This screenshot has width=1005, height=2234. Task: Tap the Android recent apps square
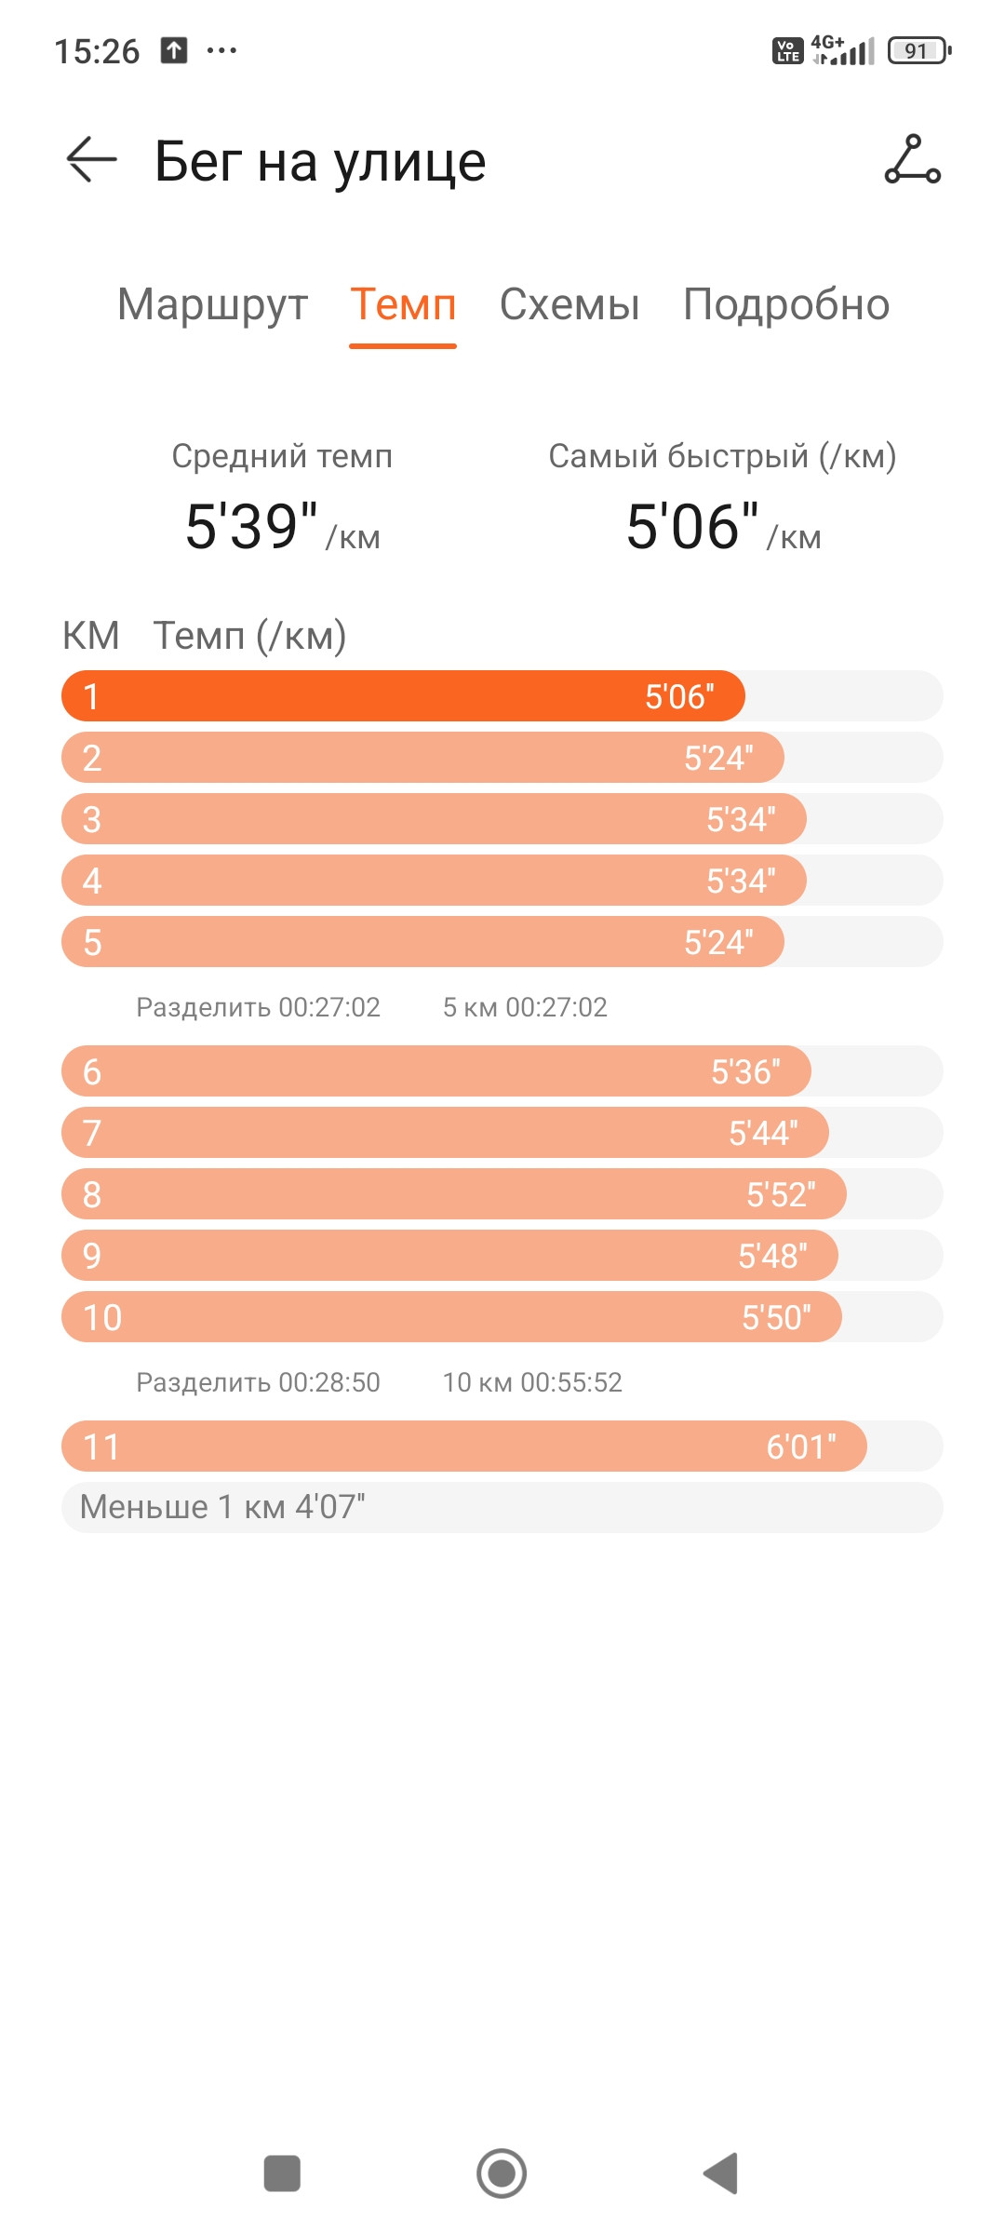[282, 2173]
